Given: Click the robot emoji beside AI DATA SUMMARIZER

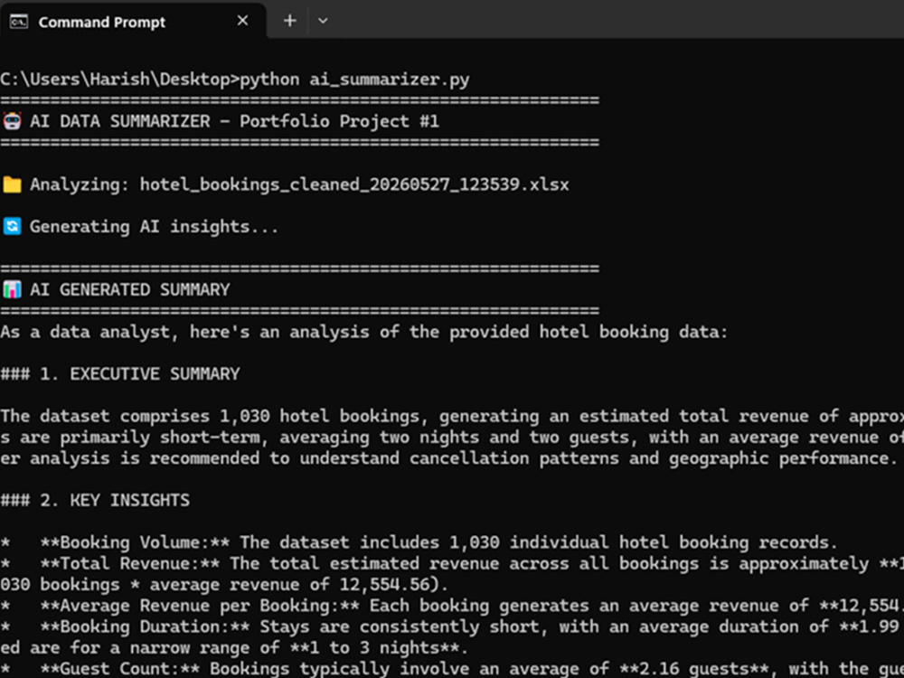Looking at the screenshot, I should 12,121.
